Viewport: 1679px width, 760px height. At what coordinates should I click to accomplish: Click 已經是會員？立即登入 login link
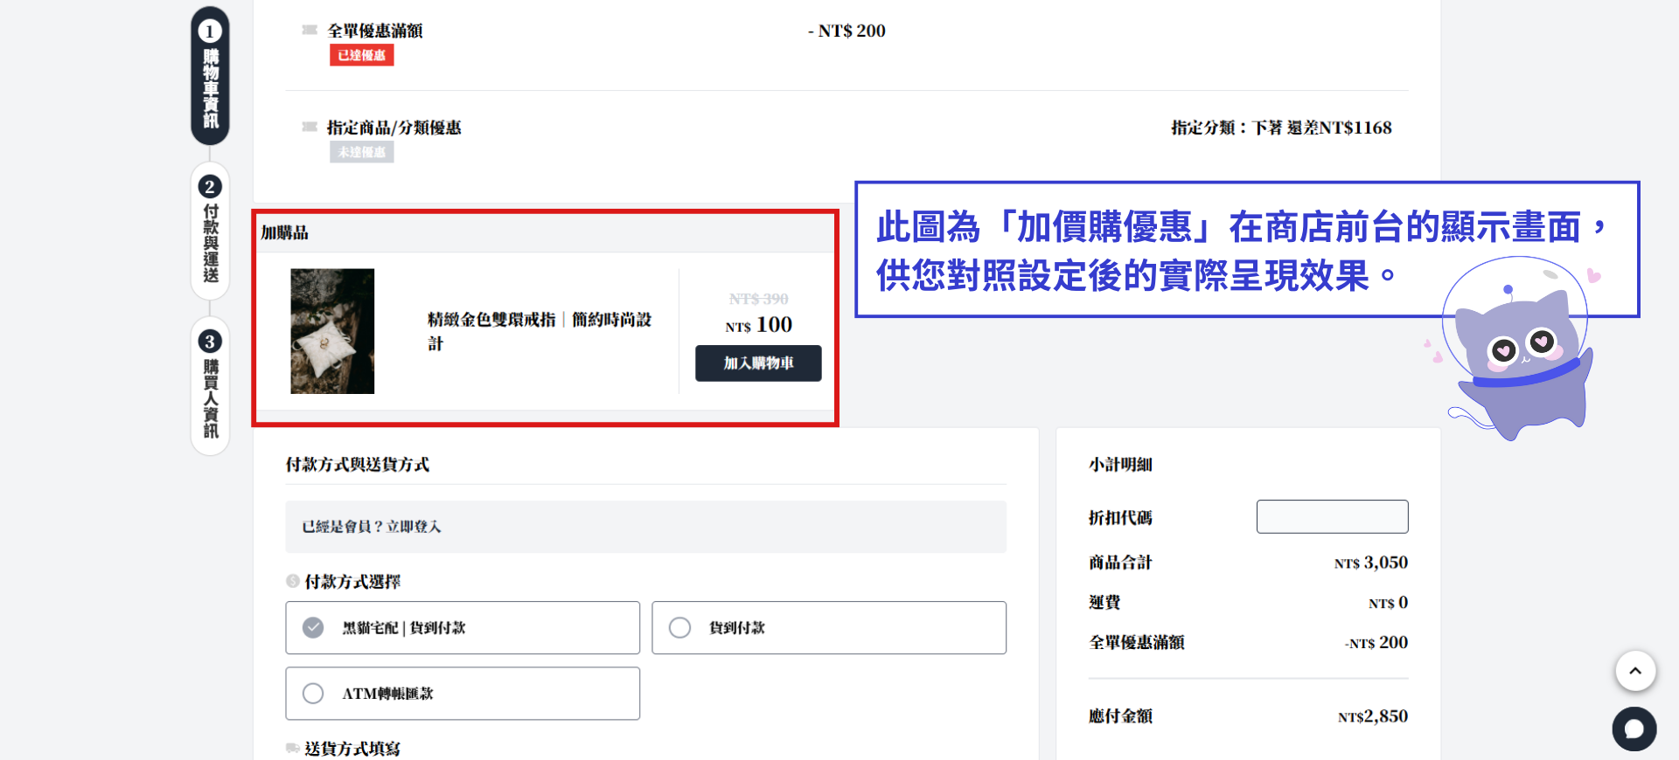pyautogui.click(x=372, y=527)
